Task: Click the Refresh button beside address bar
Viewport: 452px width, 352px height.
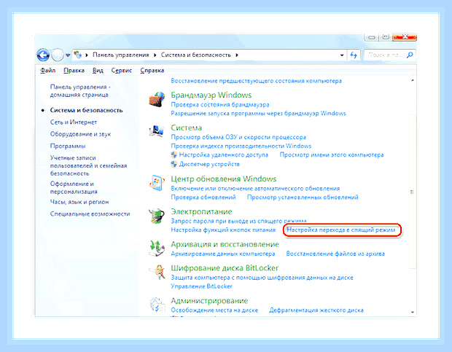Action: click(354, 55)
